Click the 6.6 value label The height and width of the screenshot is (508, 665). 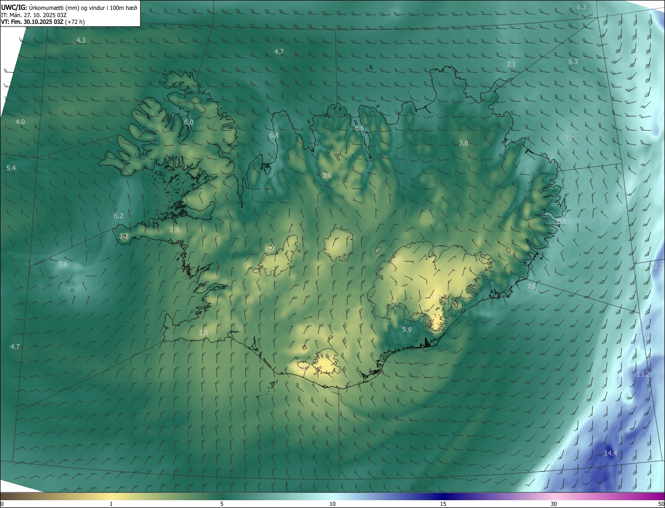(360, 128)
